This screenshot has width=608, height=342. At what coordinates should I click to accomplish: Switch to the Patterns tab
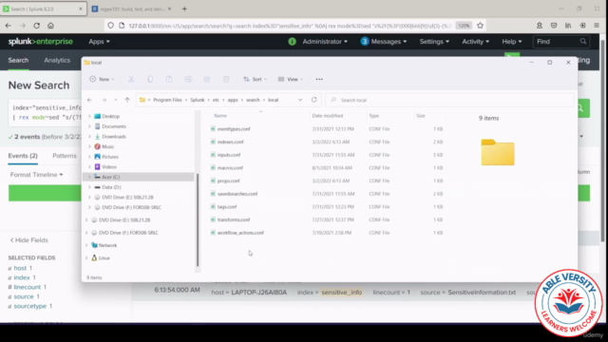click(65, 156)
